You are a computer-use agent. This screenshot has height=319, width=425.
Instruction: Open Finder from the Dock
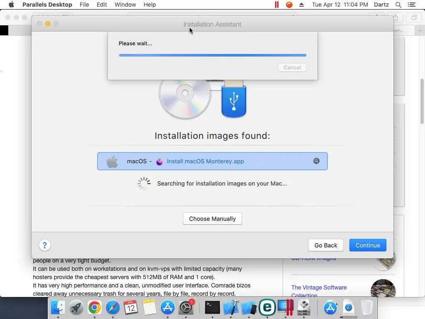[x=58, y=308]
